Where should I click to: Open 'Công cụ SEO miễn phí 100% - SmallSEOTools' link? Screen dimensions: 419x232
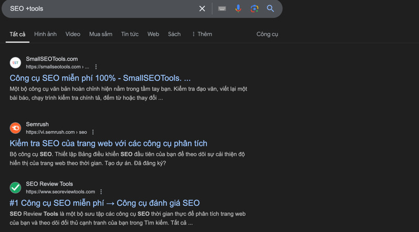(x=100, y=78)
